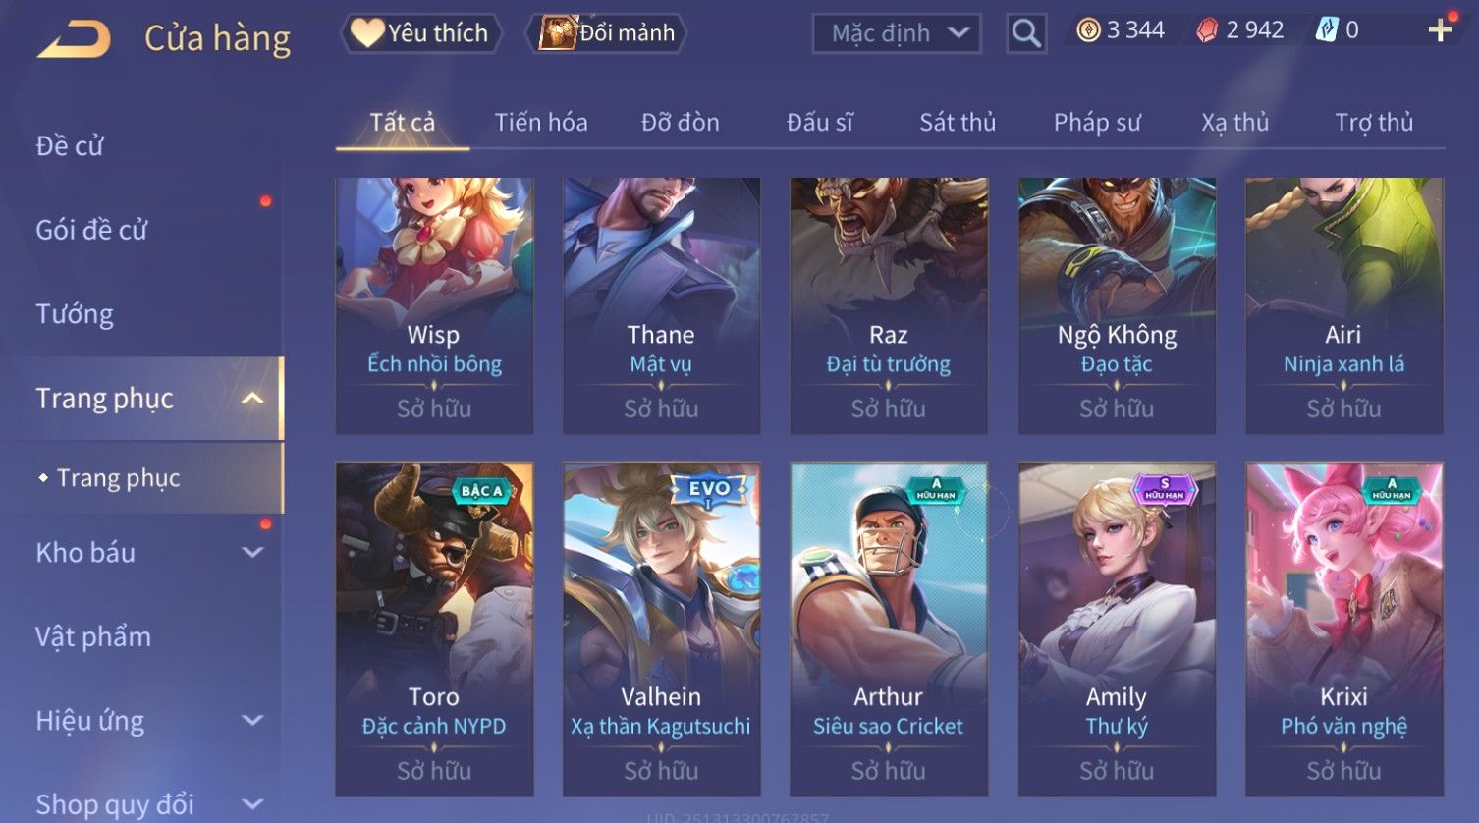This screenshot has width=1479, height=823.
Task: Select the Sát thủ category tab
Action: (x=958, y=123)
